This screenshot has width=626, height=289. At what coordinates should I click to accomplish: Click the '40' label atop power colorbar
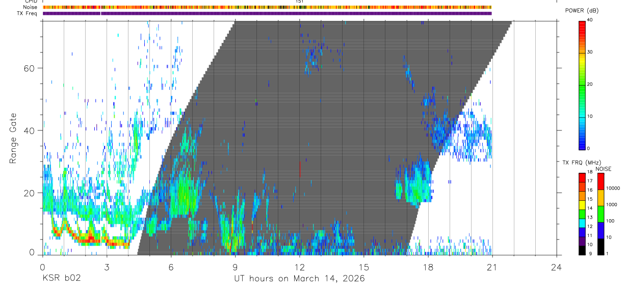(591, 20)
